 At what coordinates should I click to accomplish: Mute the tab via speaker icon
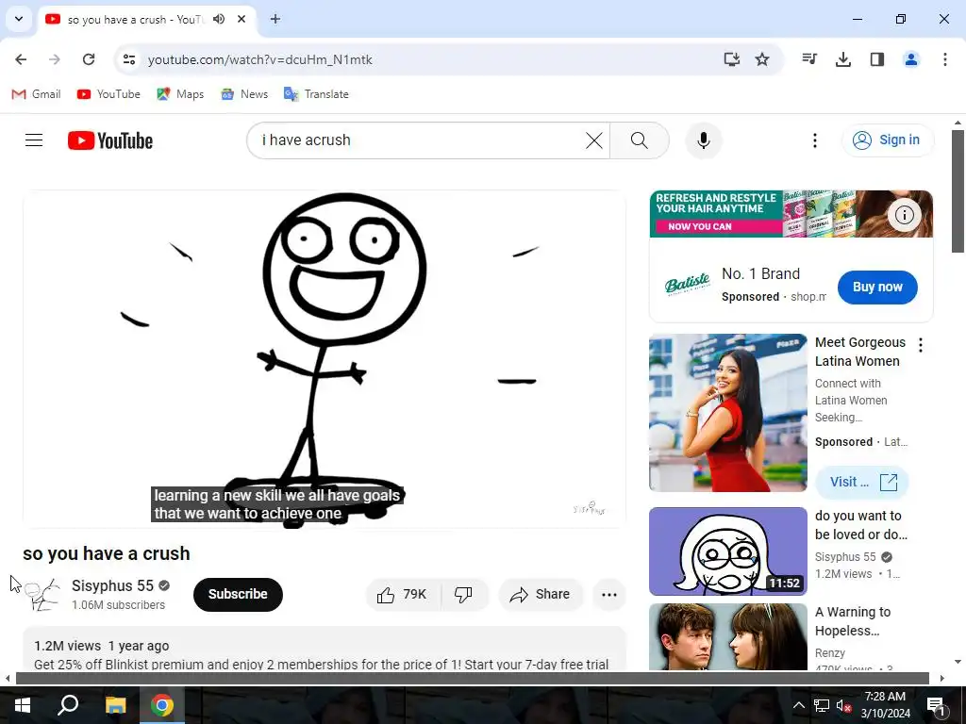click(x=219, y=19)
